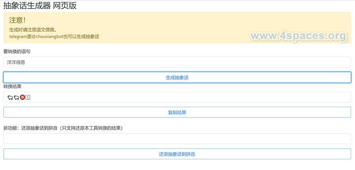Click the first sheep emoji in the result
Screen dimensions: 355x170
pos(10,97)
